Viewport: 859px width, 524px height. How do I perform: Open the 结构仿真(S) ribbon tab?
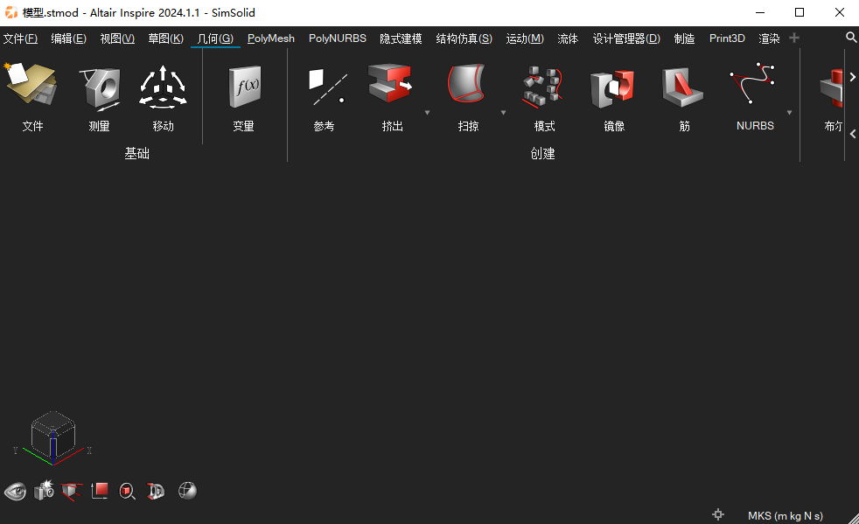click(x=464, y=38)
